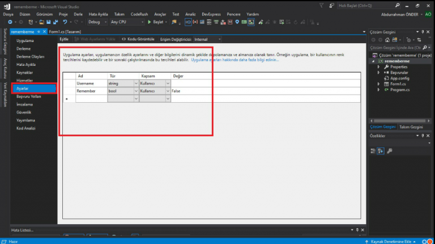Click the New Project toolbar icon
The width and height of the screenshot is (435, 244).
[31, 22]
